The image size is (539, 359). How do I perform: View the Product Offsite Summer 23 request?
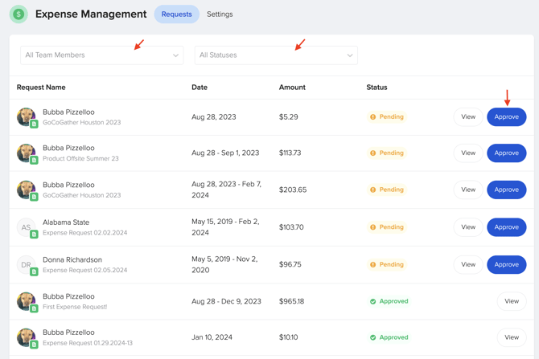tap(467, 153)
